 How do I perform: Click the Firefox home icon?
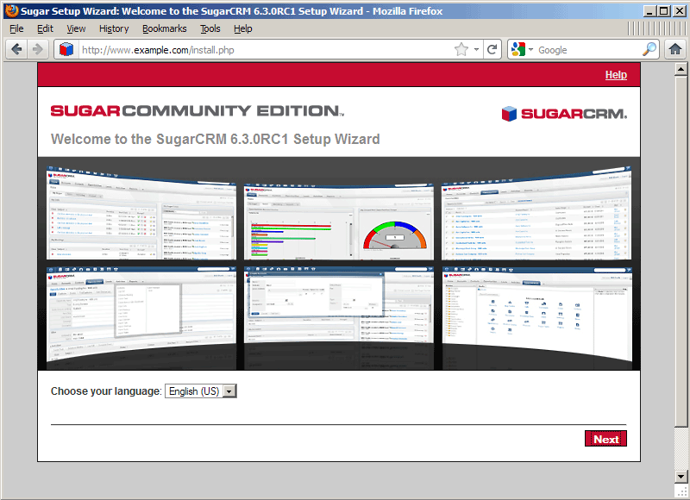(x=676, y=49)
